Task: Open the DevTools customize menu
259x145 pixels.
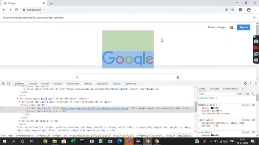Action: pyautogui.click(x=251, y=83)
